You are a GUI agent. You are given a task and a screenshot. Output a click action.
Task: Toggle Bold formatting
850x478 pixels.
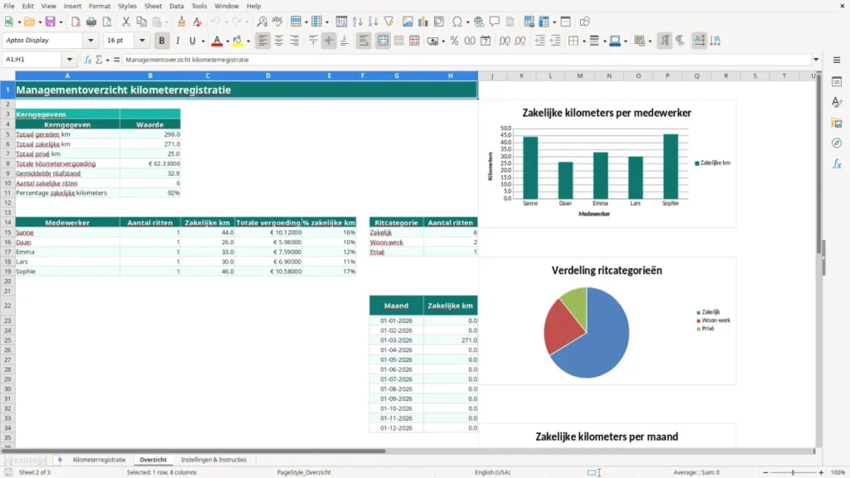point(162,41)
